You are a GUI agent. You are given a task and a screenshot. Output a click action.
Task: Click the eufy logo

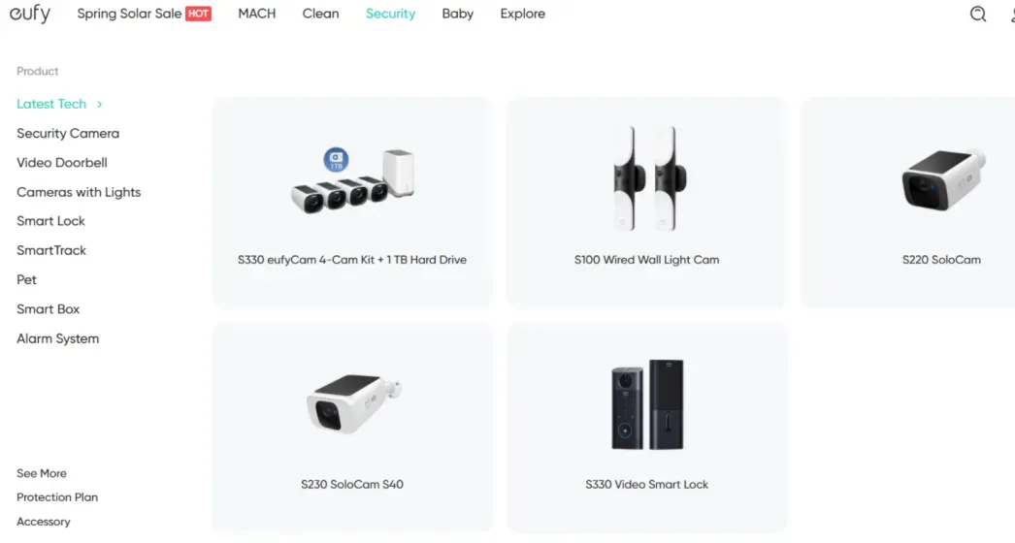(30, 14)
